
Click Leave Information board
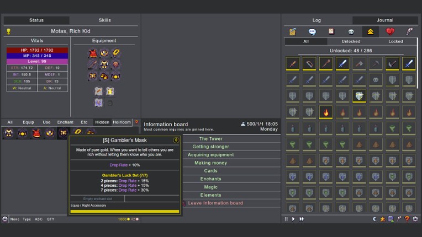[x=215, y=203]
